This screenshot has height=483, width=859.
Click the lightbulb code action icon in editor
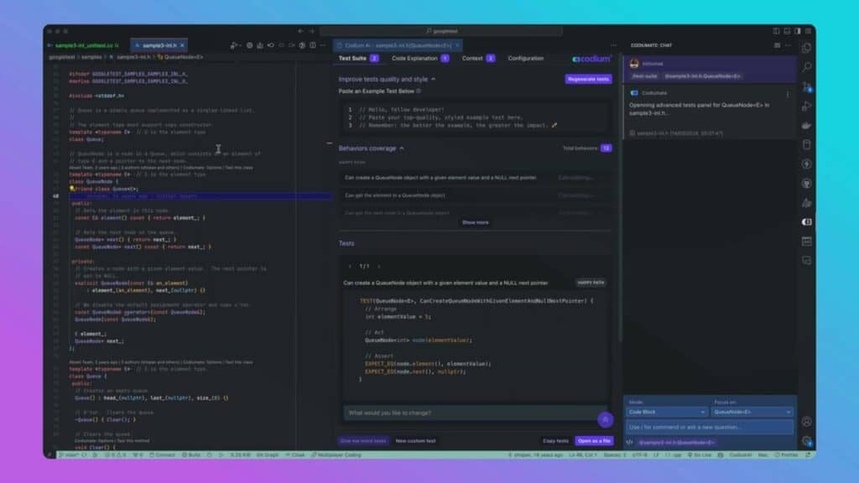point(72,189)
